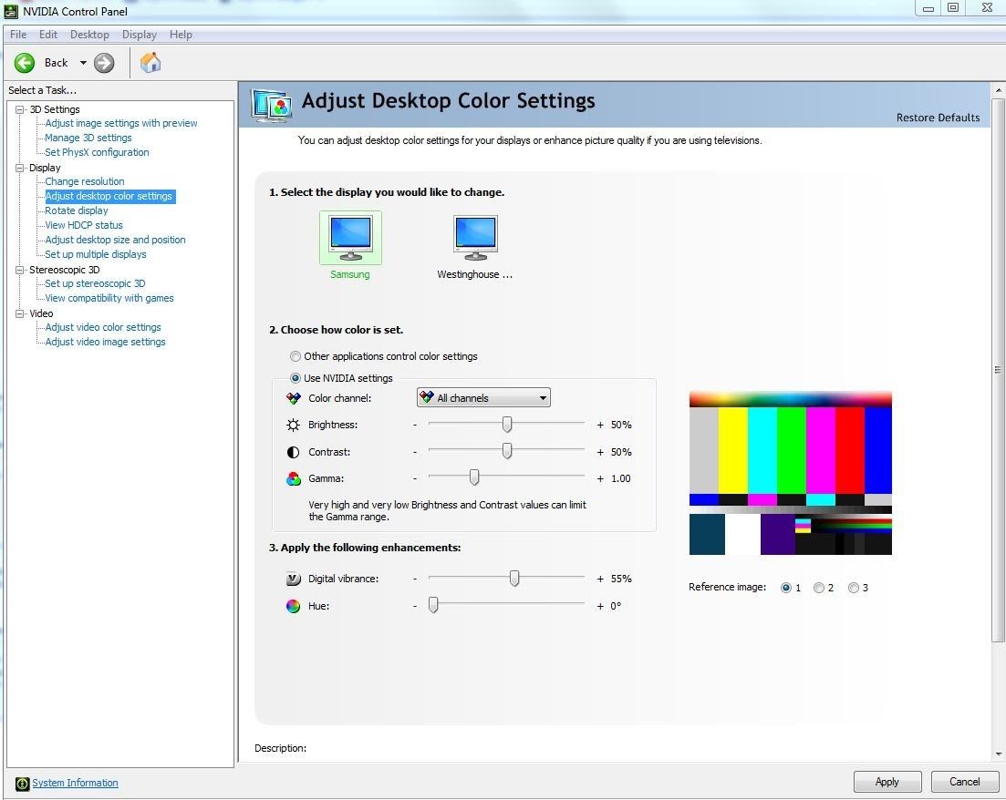This screenshot has width=1006, height=800.
Task: Click the Brightness plus sign
Action: pyautogui.click(x=600, y=425)
